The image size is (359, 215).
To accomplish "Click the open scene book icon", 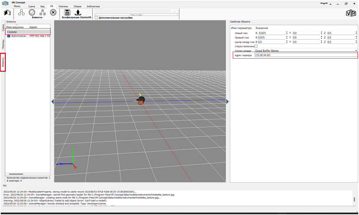I will tap(7, 13).
